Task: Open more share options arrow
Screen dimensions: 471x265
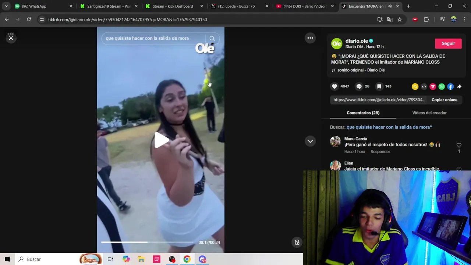Action: 459,86
